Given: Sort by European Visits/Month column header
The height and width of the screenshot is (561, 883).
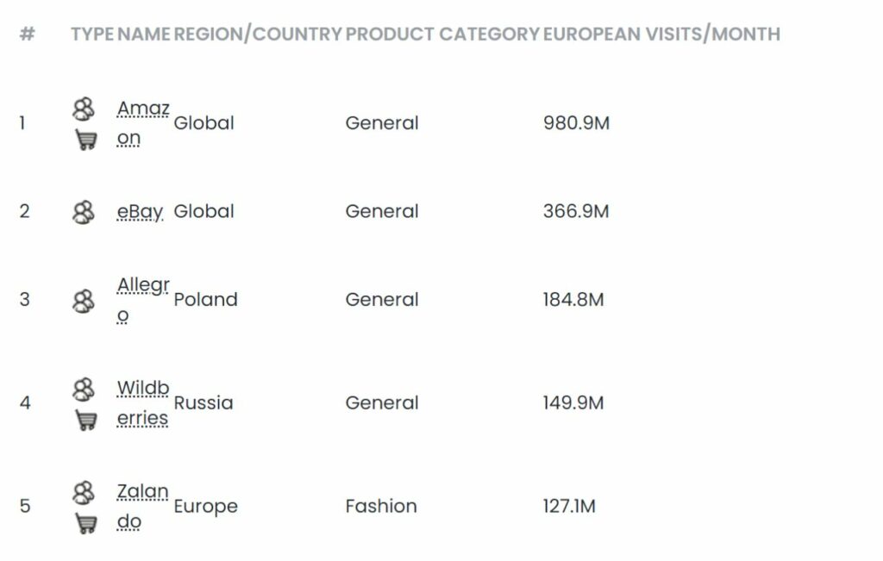Looking at the screenshot, I should point(661,34).
